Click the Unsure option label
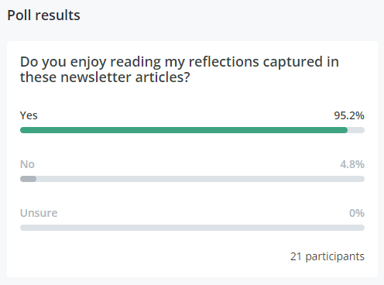Screen dimensions: 384x285 tap(39, 213)
